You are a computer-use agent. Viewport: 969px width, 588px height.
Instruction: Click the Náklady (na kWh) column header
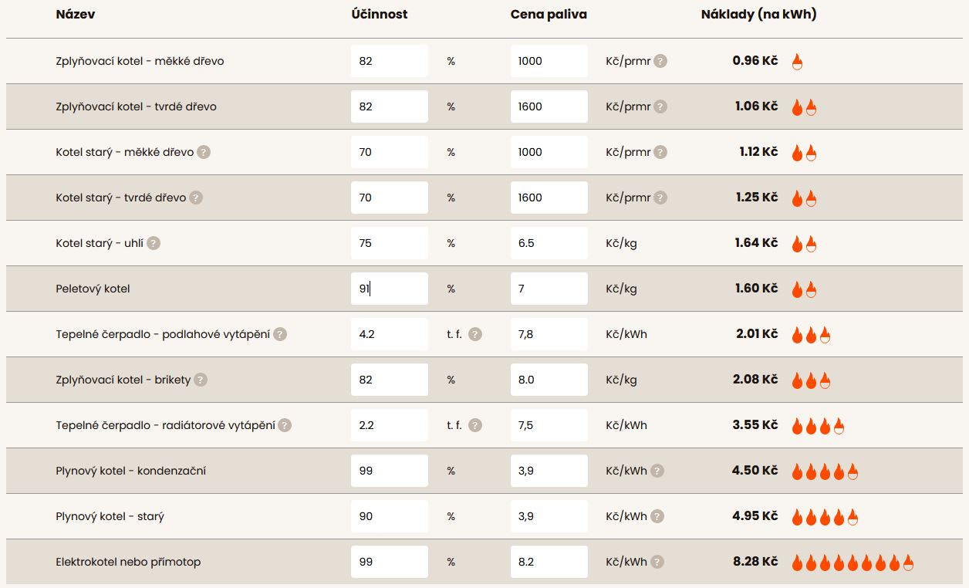(758, 14)
